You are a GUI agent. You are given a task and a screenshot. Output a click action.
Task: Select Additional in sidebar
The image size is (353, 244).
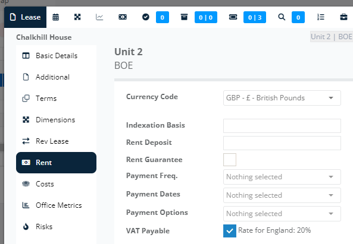[57, 77]
